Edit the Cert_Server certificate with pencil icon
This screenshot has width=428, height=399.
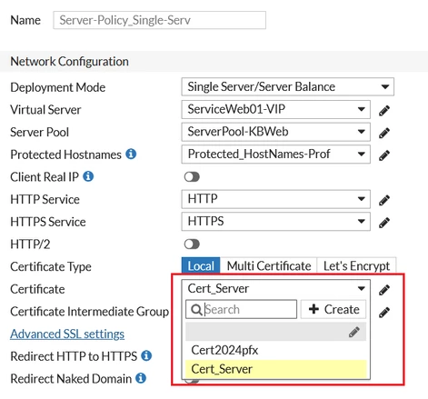click(384, 290)
